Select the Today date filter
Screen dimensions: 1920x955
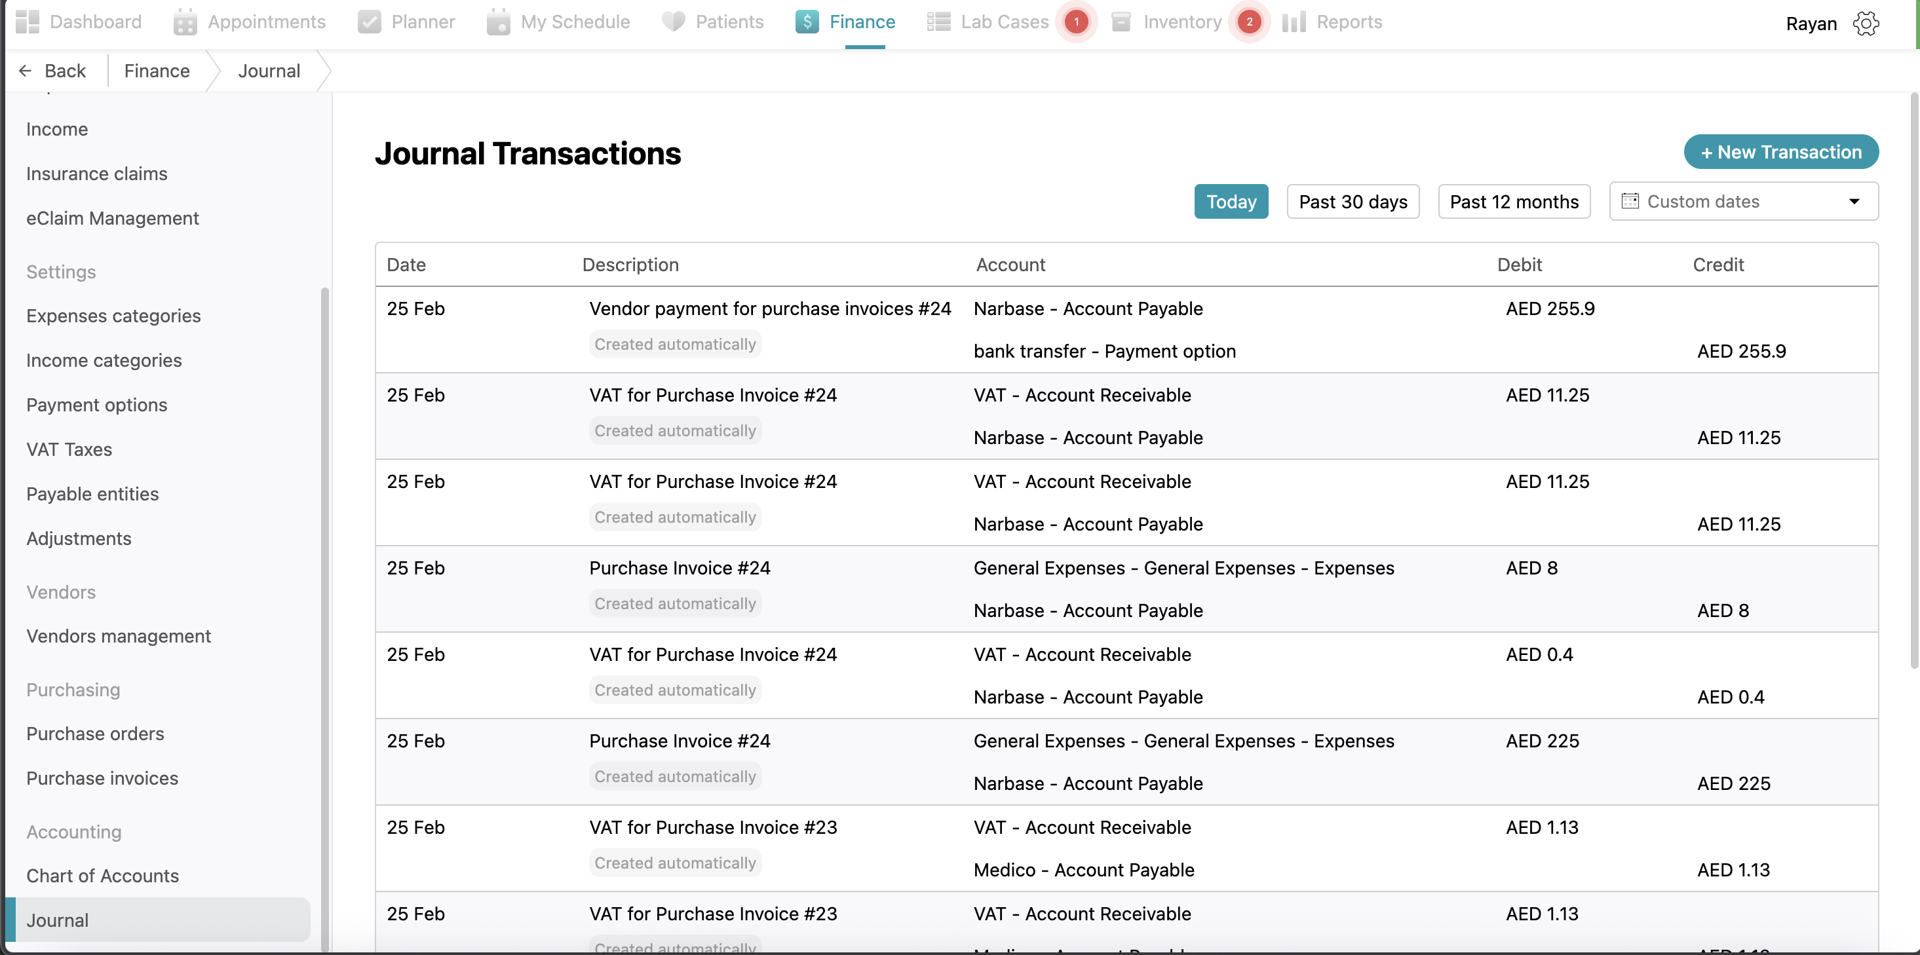tap(1231, 202)
